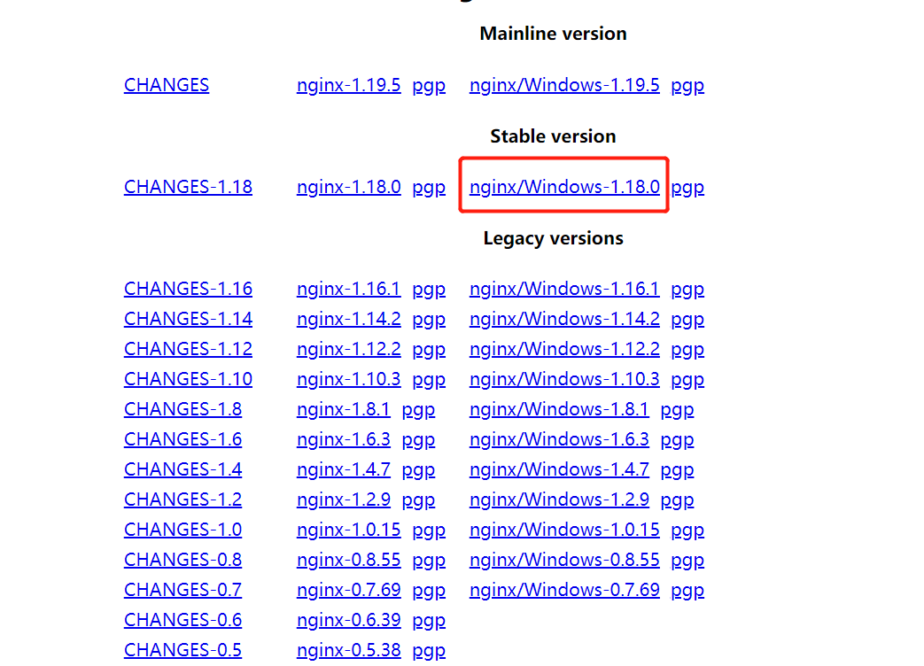The height and width of the screenshot is (666, 924).
Task: Open pgp signature for nginx/Windows-1.19.5
Action: [x=687, y=86]
